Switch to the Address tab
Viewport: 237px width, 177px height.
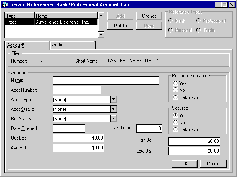point(73,45)
